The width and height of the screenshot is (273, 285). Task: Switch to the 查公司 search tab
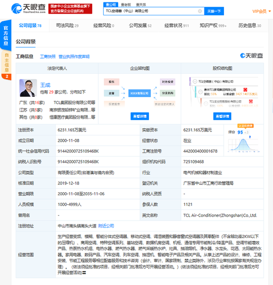pos(111,4)
